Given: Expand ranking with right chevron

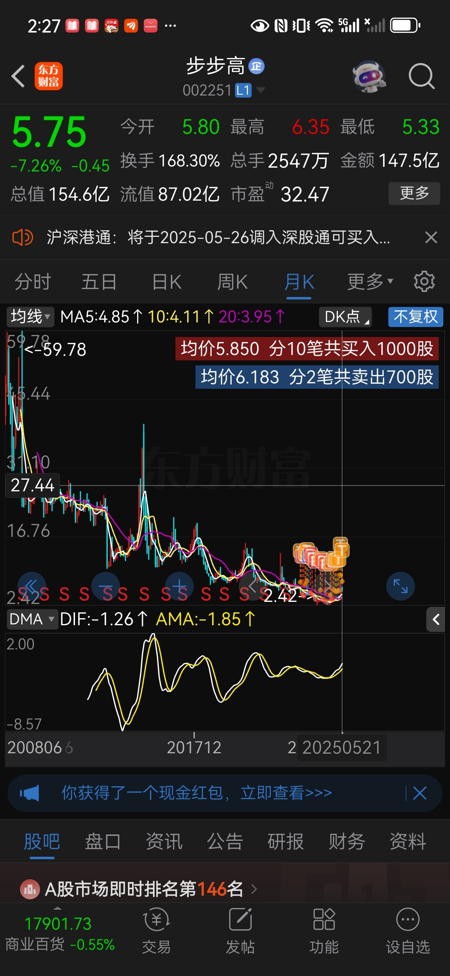Looking at the screenshot, I should click(x=254, y=889).
